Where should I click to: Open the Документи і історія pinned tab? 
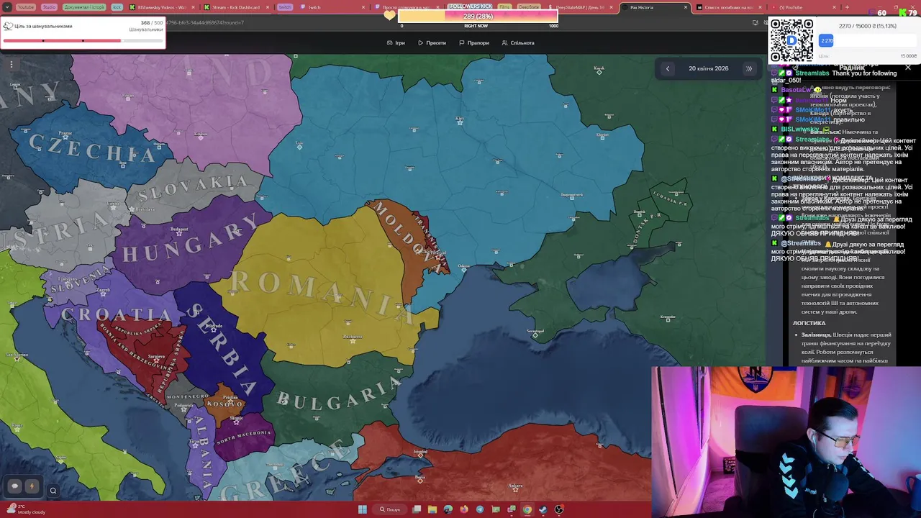pyautogui.click(x=84, y=7)
